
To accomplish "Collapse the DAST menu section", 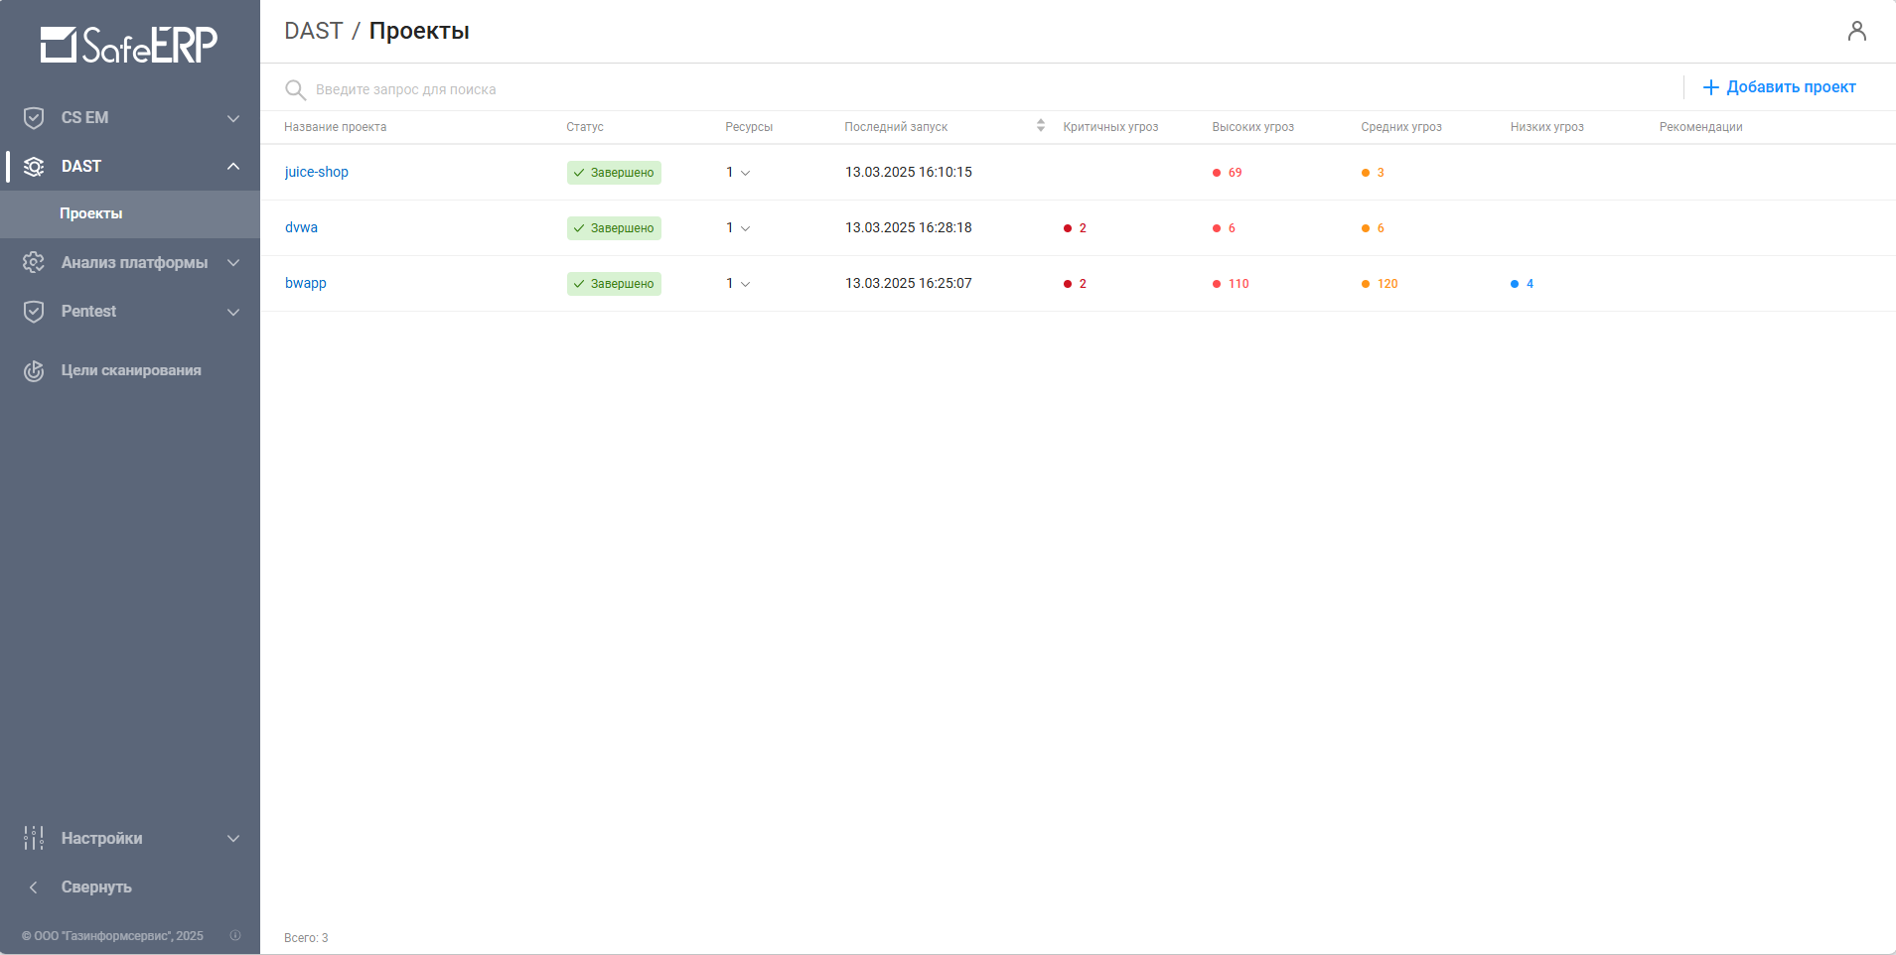I will pos(233,167).
